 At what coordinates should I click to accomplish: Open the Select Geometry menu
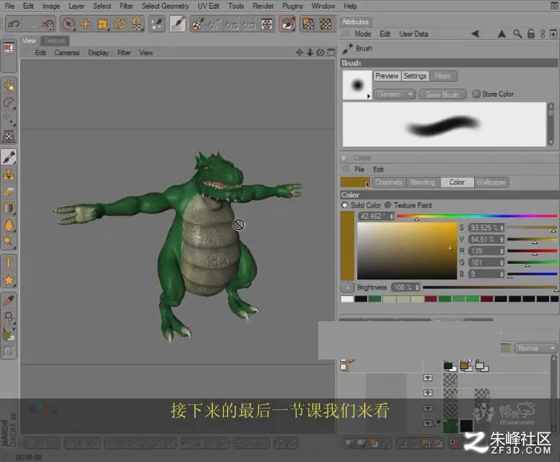(165, 6)
